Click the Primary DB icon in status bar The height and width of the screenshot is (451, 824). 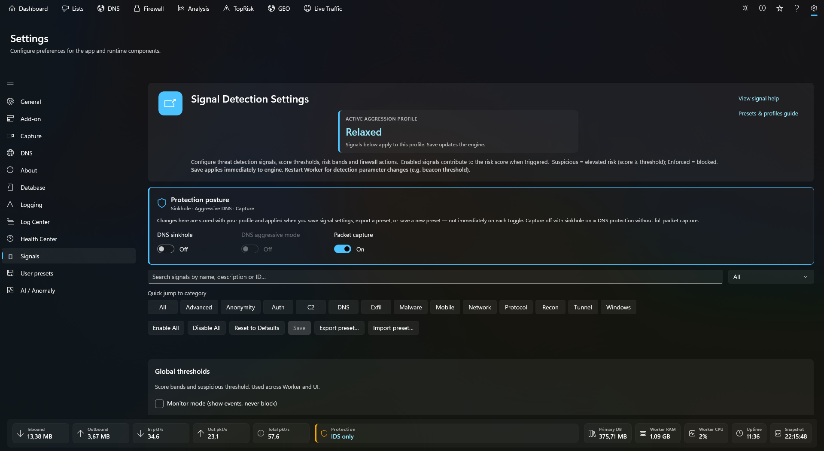(x=592, y=433)
